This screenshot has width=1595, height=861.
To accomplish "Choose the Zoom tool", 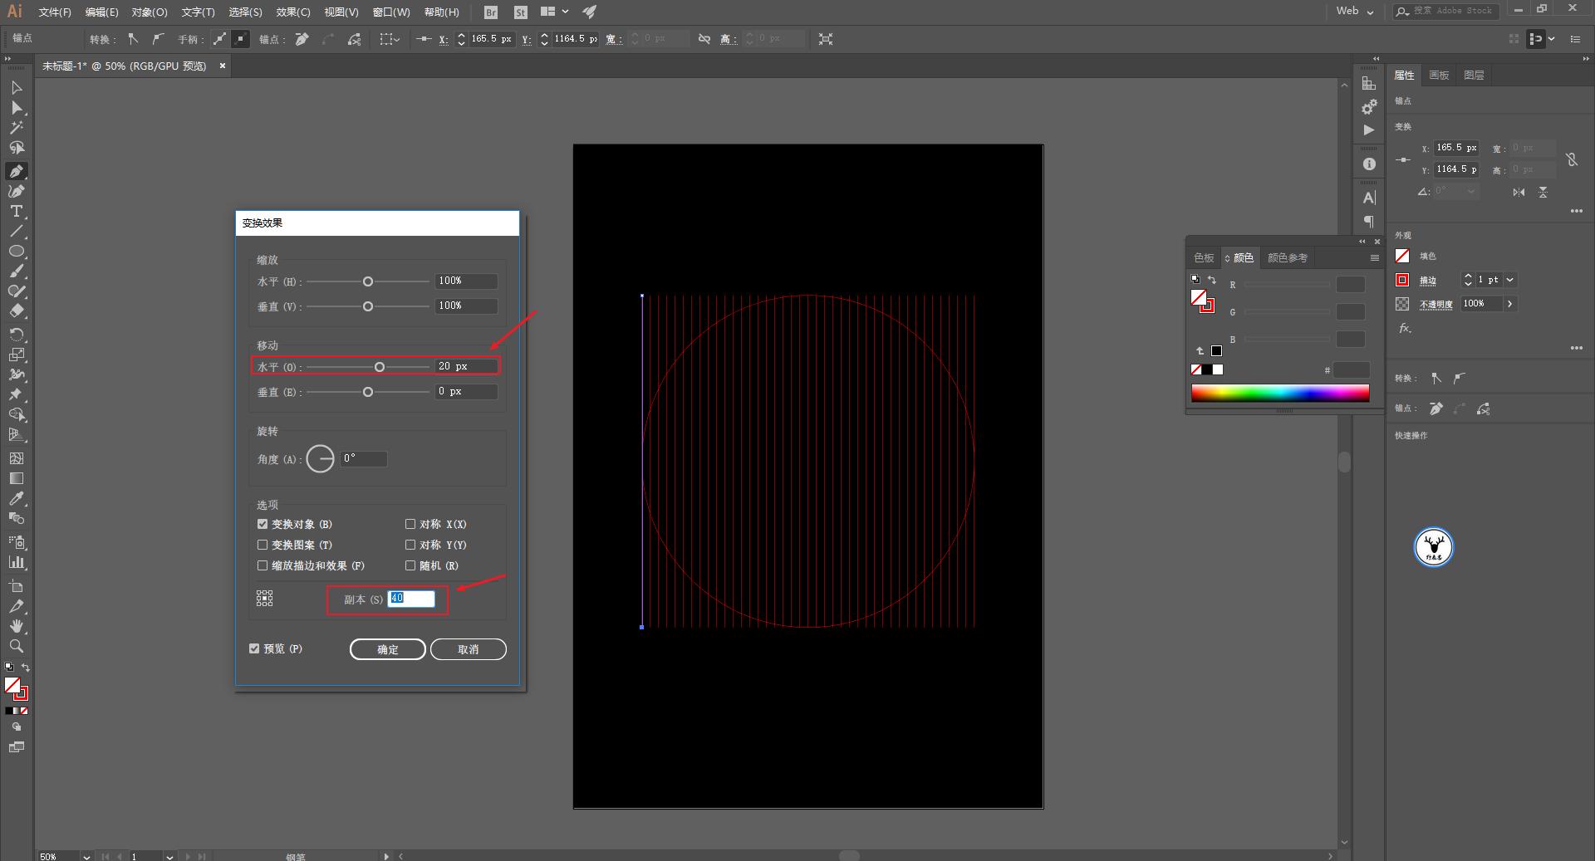I will pyautogui.click(x=16, y=646).
